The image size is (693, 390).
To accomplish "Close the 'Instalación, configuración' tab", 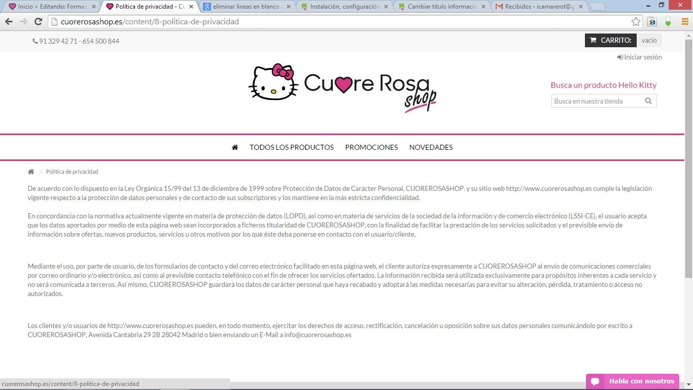I will (386, 7).
